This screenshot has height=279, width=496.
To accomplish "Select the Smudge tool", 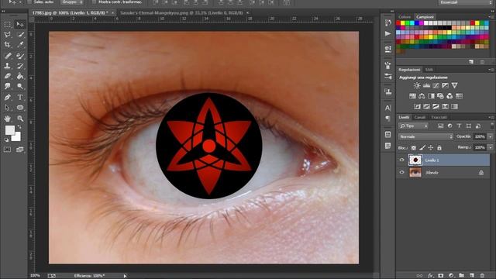I will coord(7,86).
